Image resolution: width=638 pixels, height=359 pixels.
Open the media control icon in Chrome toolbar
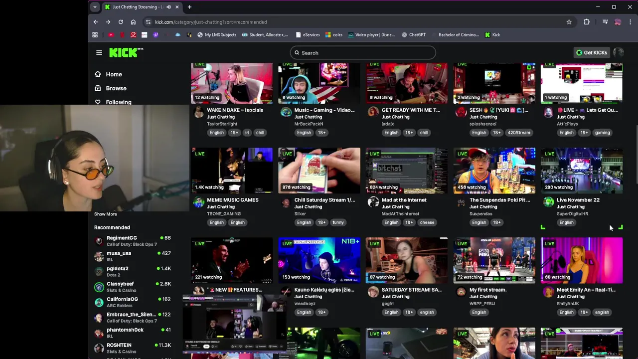(605, 22)
